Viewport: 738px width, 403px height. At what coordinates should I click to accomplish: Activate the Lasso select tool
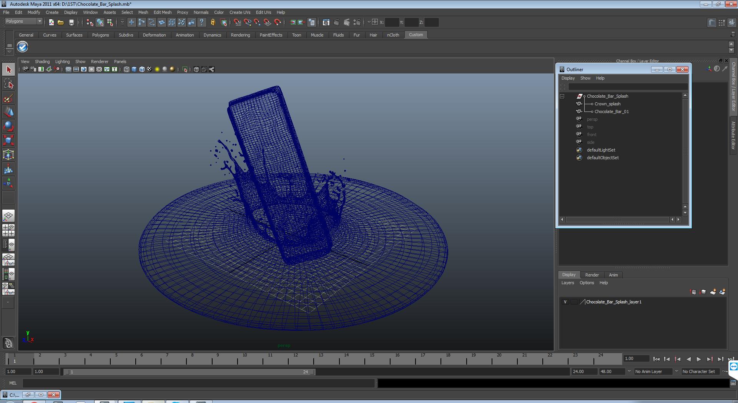click(8, 84)
